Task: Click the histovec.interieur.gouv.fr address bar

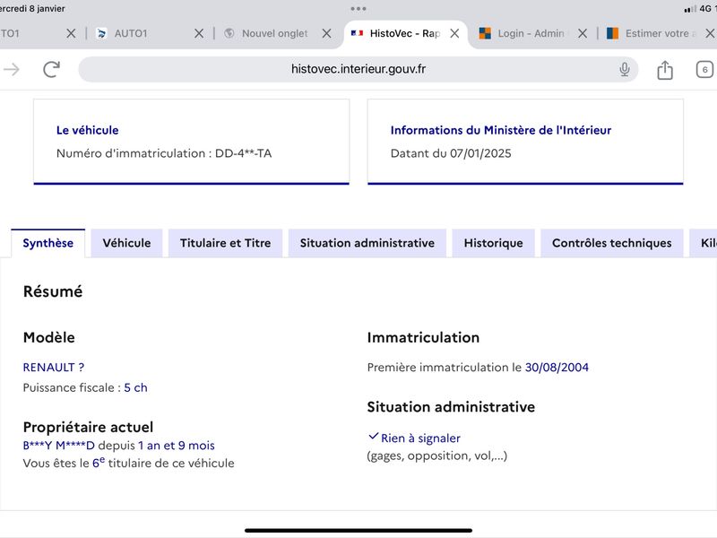Action: pos(358,69)
